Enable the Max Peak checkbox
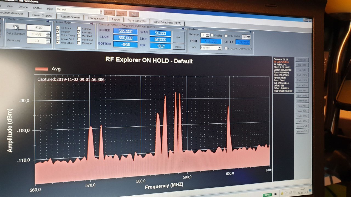Screen dimensions: 351x197 (x=79, y=36)
